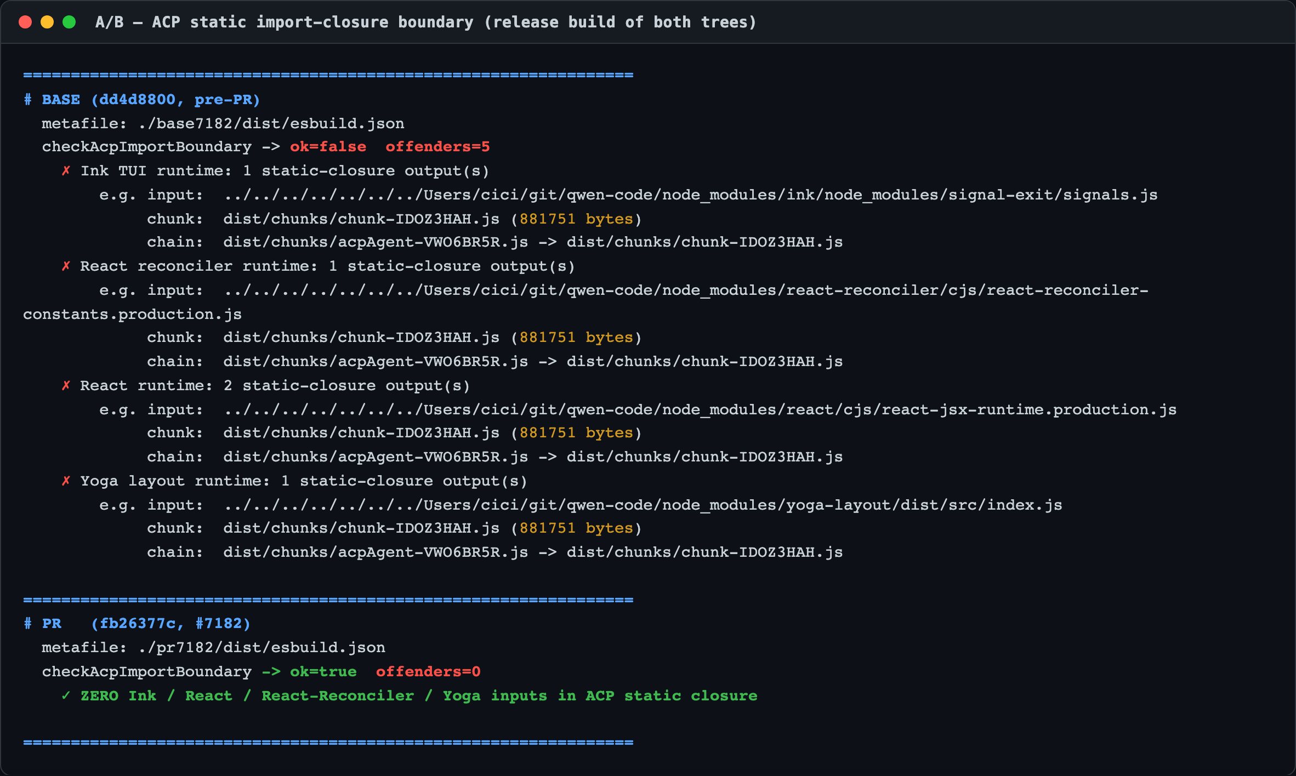Select 'React runtime: 2 static-closure output(s)'
Screen dimensions: 1296x776
coord(275,386)
